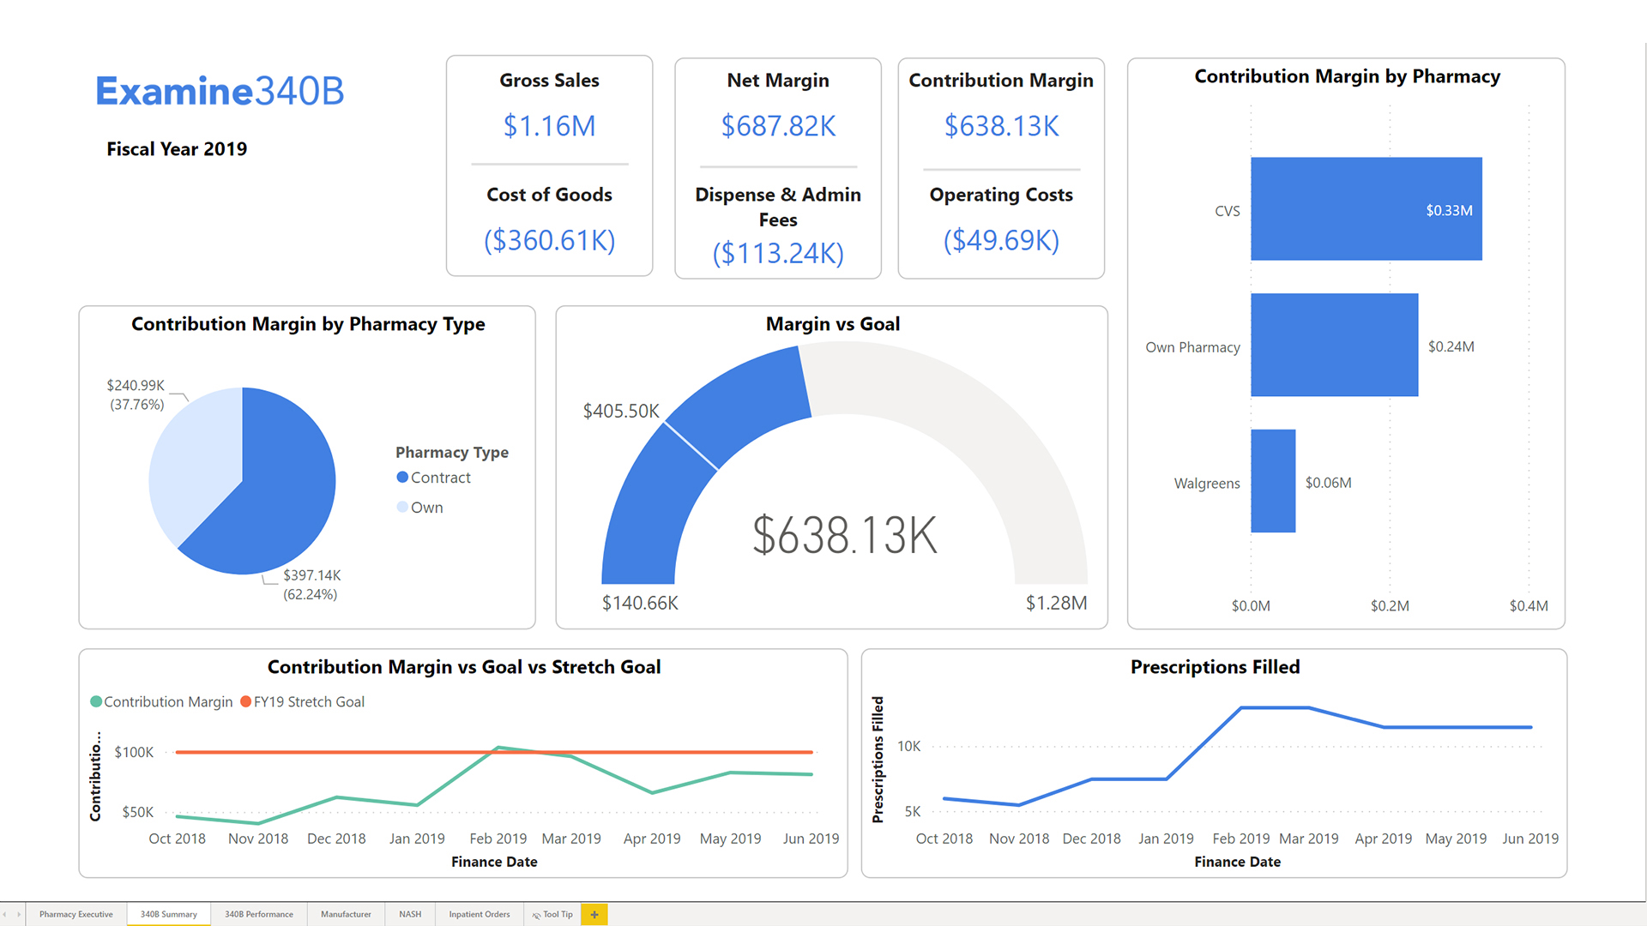Click the Fiscal Year 2019 label
The image size is (1647, 926).
tap(177, 149)
